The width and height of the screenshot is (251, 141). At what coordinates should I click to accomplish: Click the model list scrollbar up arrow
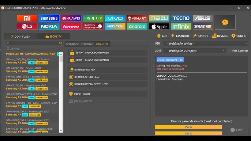pos(61,54)
